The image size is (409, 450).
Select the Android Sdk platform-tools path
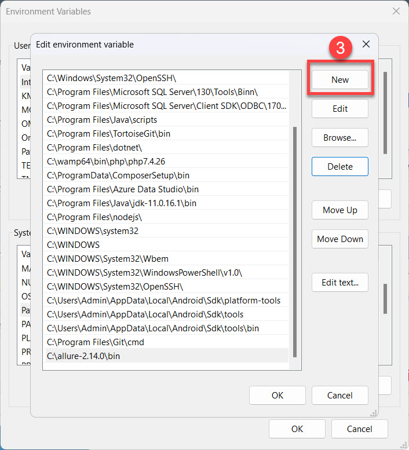pyautogui.click(x=163, y=301)
